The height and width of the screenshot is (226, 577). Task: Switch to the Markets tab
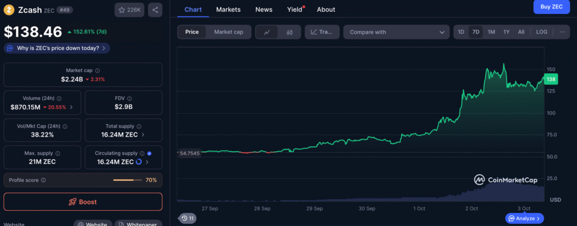click(228, 10)
